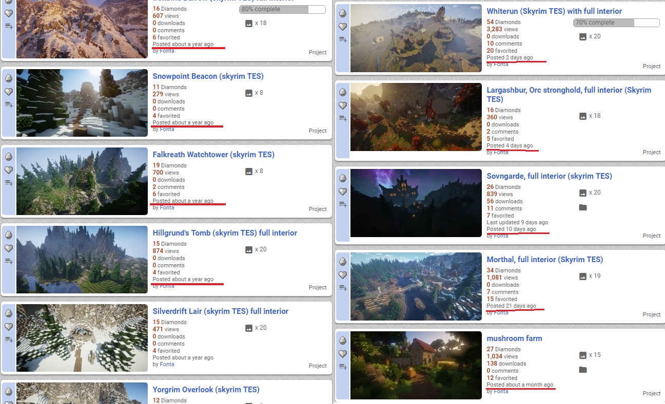Favorite the Whiterun project with the heart
665x404 pixels.
343,27
